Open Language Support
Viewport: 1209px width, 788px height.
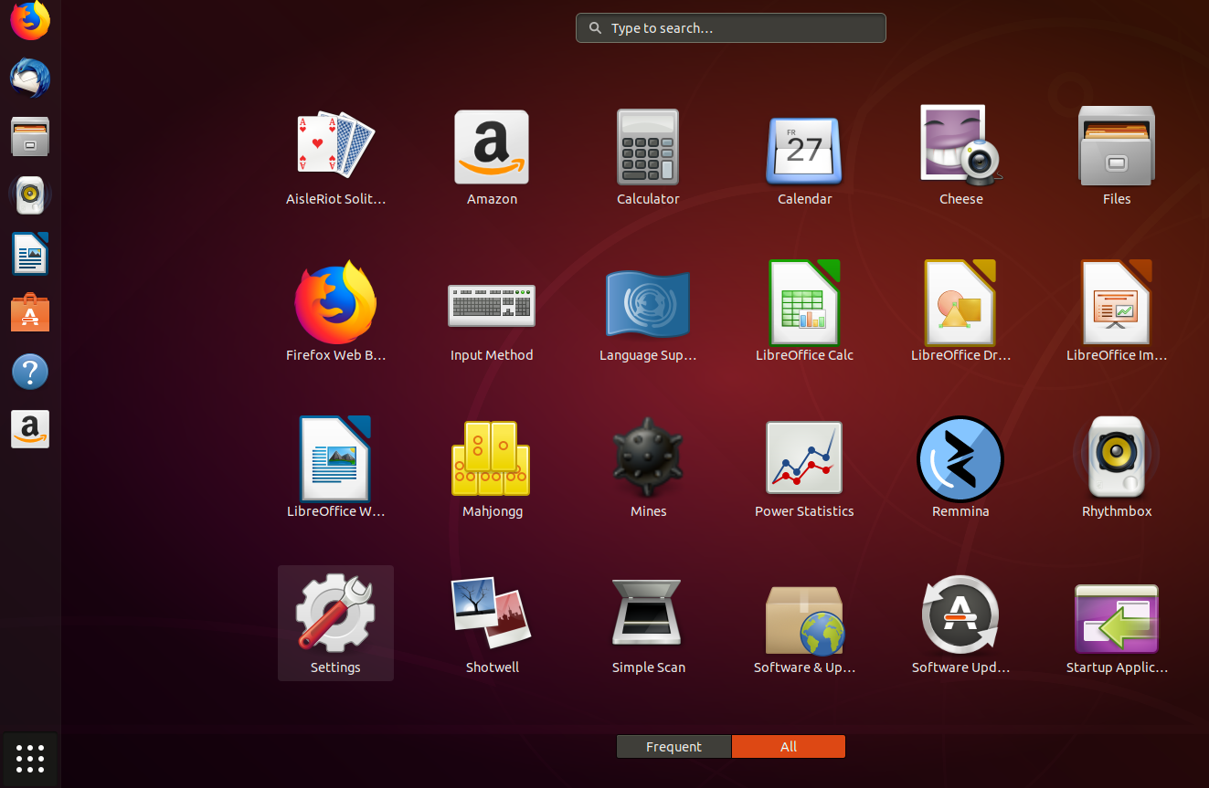[648, 311]
